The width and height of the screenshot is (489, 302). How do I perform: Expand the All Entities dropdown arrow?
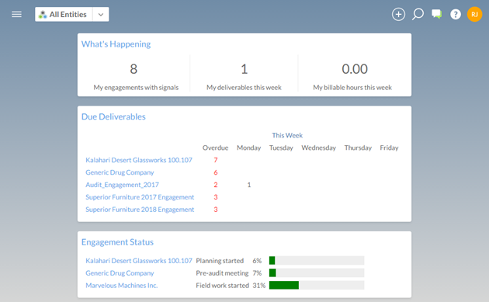(101, 14)
